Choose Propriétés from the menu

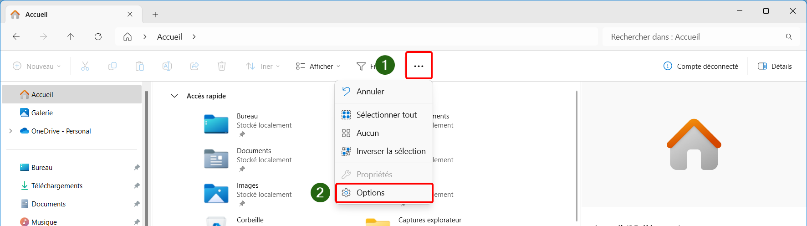pos(384,175)
